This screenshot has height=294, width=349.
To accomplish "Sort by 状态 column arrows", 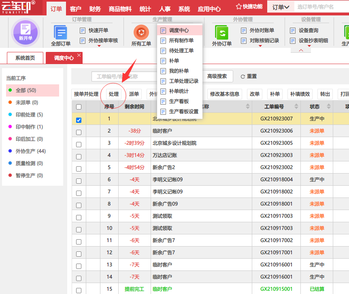I will (x=329, y=106).
